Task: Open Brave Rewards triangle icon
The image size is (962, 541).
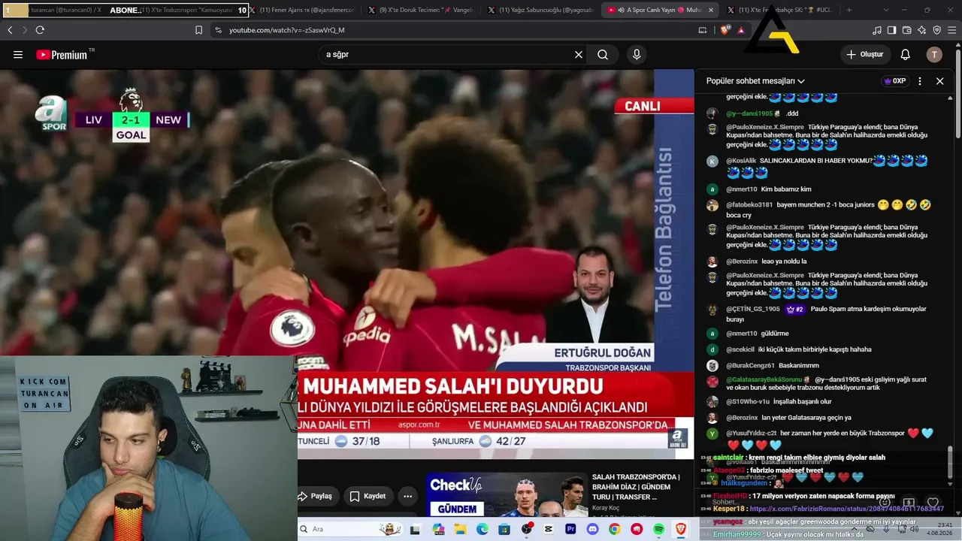Action: [x=741, y=30]
